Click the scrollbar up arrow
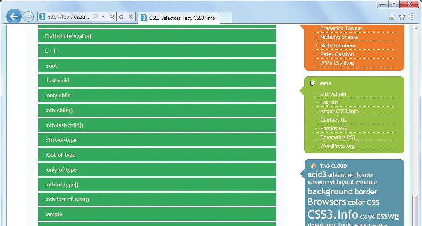Screen dimensions: 422x226 tap(416, 28)
